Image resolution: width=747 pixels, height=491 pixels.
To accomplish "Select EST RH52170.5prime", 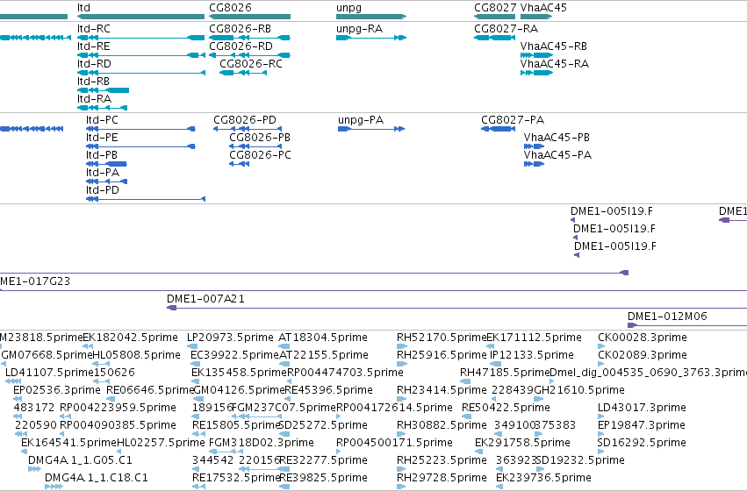I will click(x=442, y=338).
